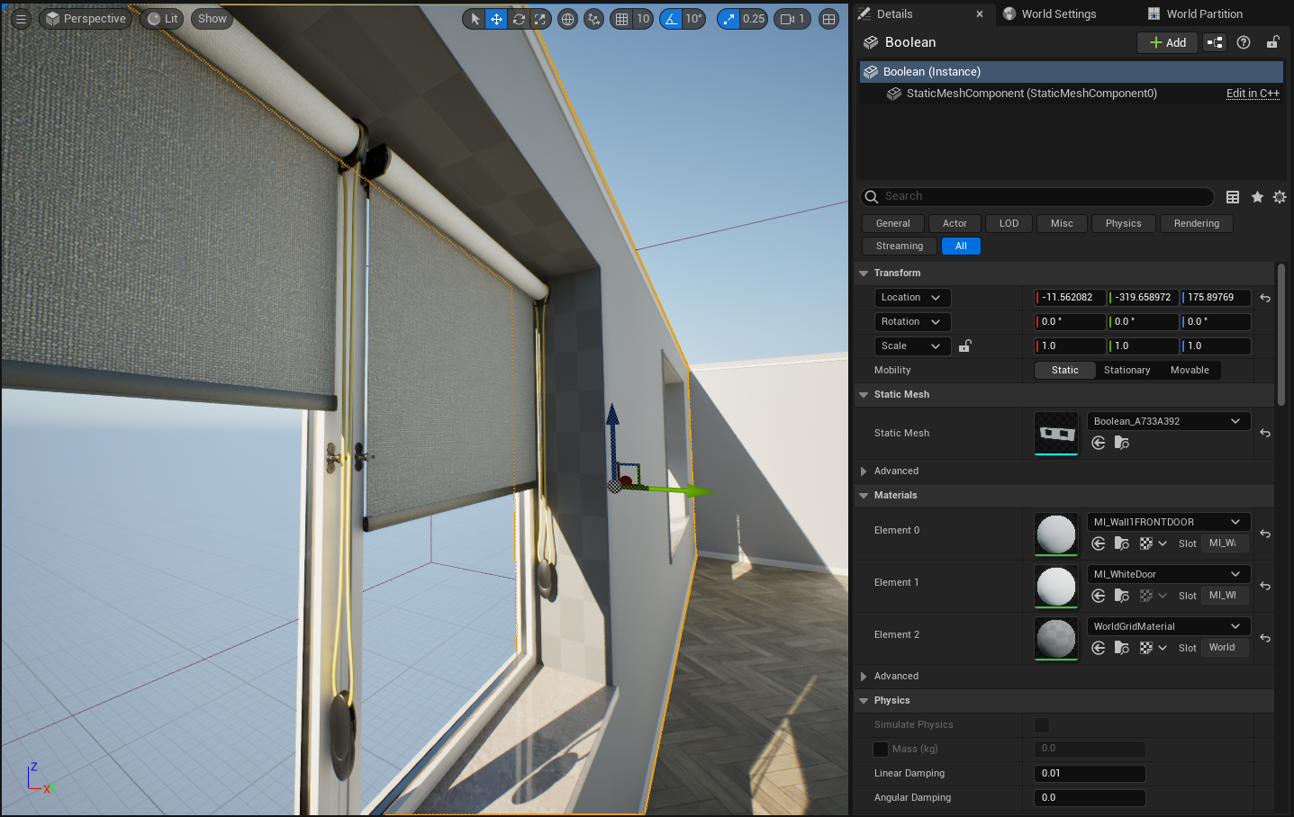
Task: Open the viewport options hamburger menu
Action: 21,19
